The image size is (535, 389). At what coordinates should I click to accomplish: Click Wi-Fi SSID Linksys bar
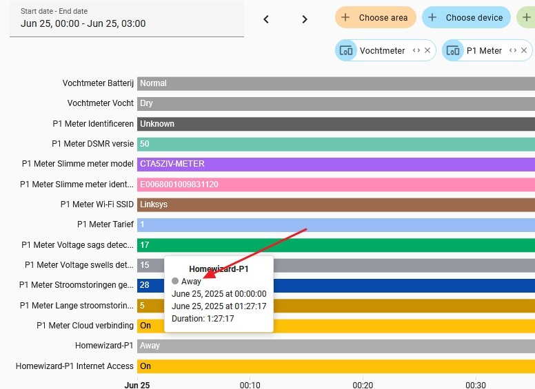click(336, 204)
